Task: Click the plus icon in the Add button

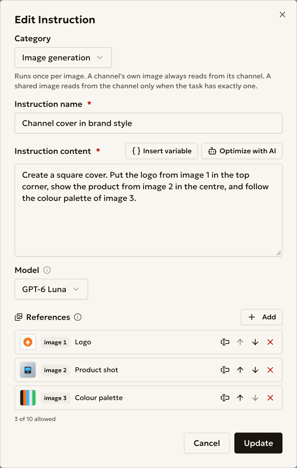Action: [252, 317]
